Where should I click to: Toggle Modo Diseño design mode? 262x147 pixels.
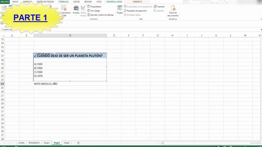[x=83, y=11]
